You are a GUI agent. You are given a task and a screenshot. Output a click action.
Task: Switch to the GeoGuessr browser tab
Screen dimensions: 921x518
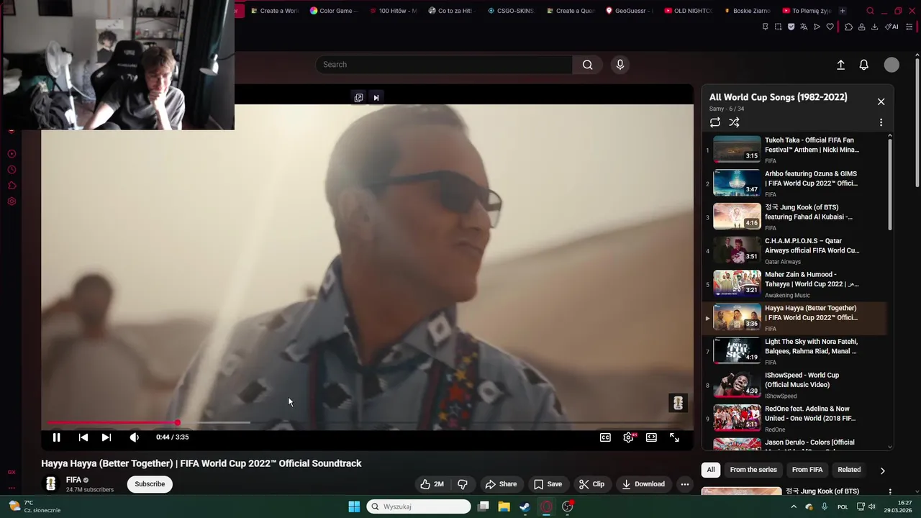point(630,11)
